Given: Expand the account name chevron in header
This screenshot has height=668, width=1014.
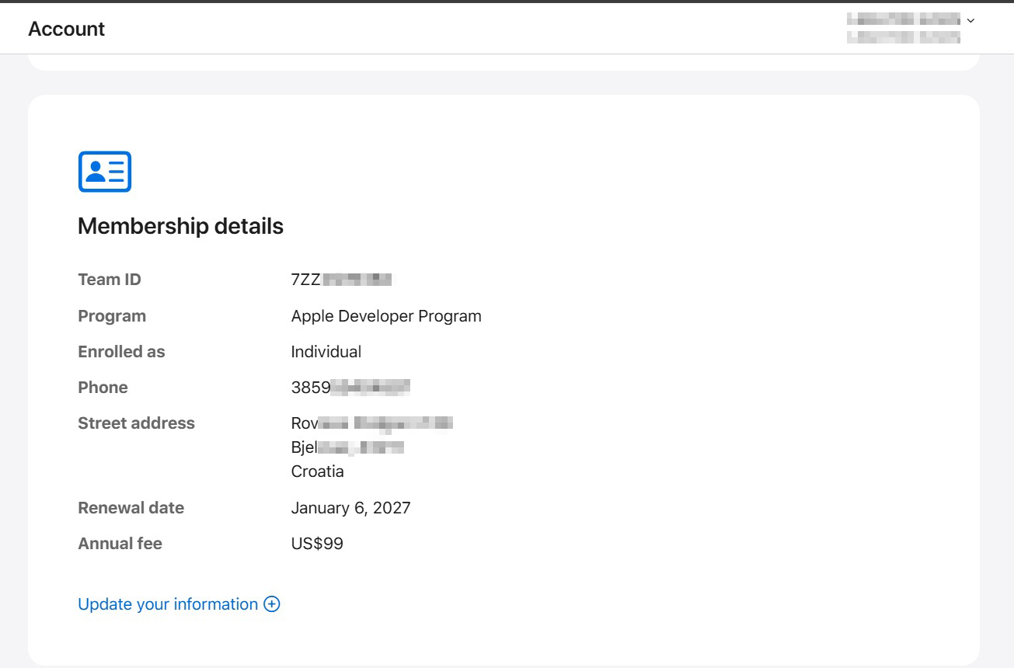Looking at the screenshot, I should coord(970,20).
